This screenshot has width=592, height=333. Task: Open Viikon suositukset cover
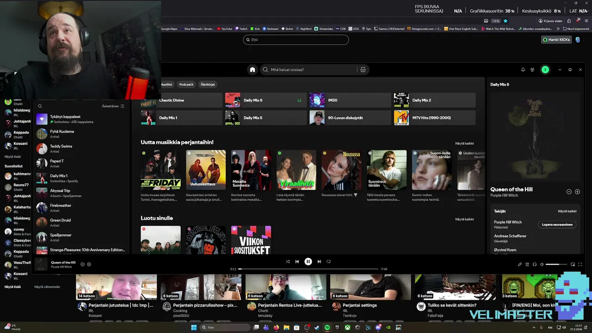click(251, 240)
